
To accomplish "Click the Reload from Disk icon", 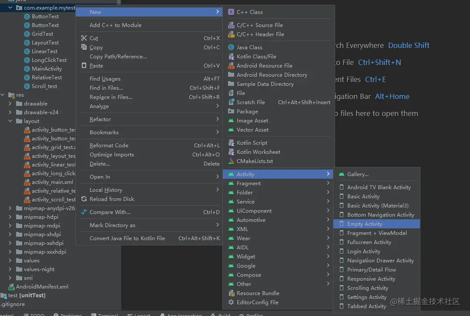I will [84, 199].
